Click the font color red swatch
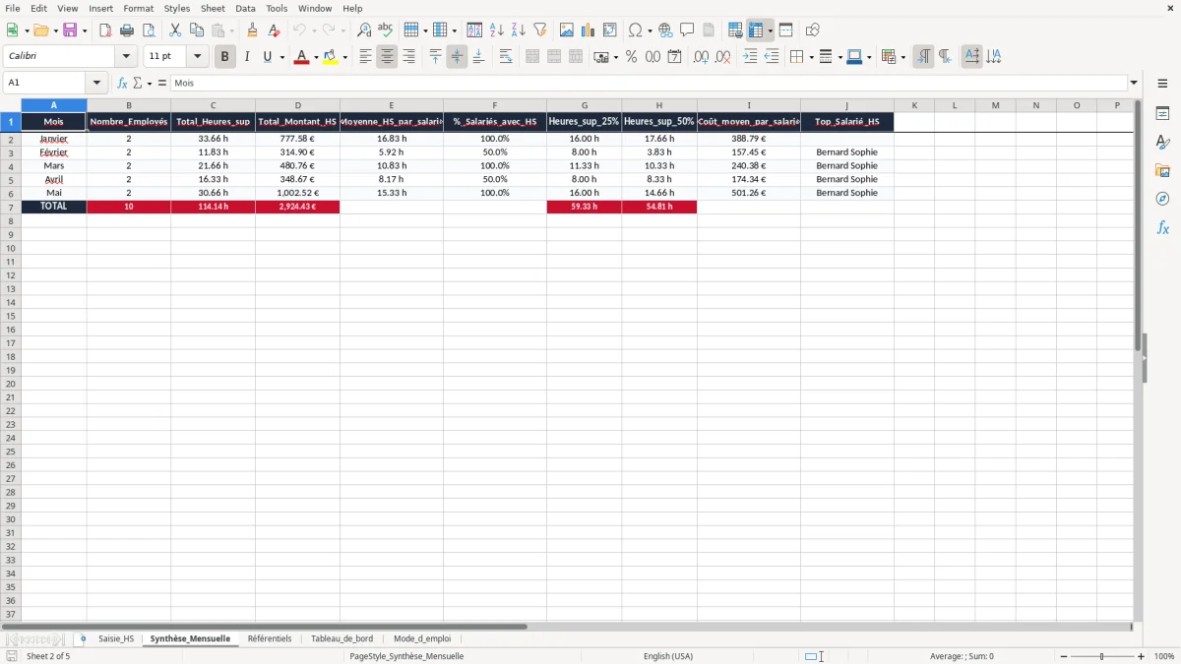The image size is (1181, 664). pos(301,57)
